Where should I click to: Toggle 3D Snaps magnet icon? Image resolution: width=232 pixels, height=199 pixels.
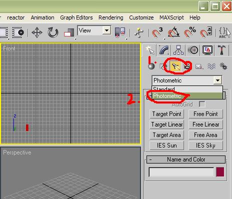pyautogui.click(x=157, y=32)
